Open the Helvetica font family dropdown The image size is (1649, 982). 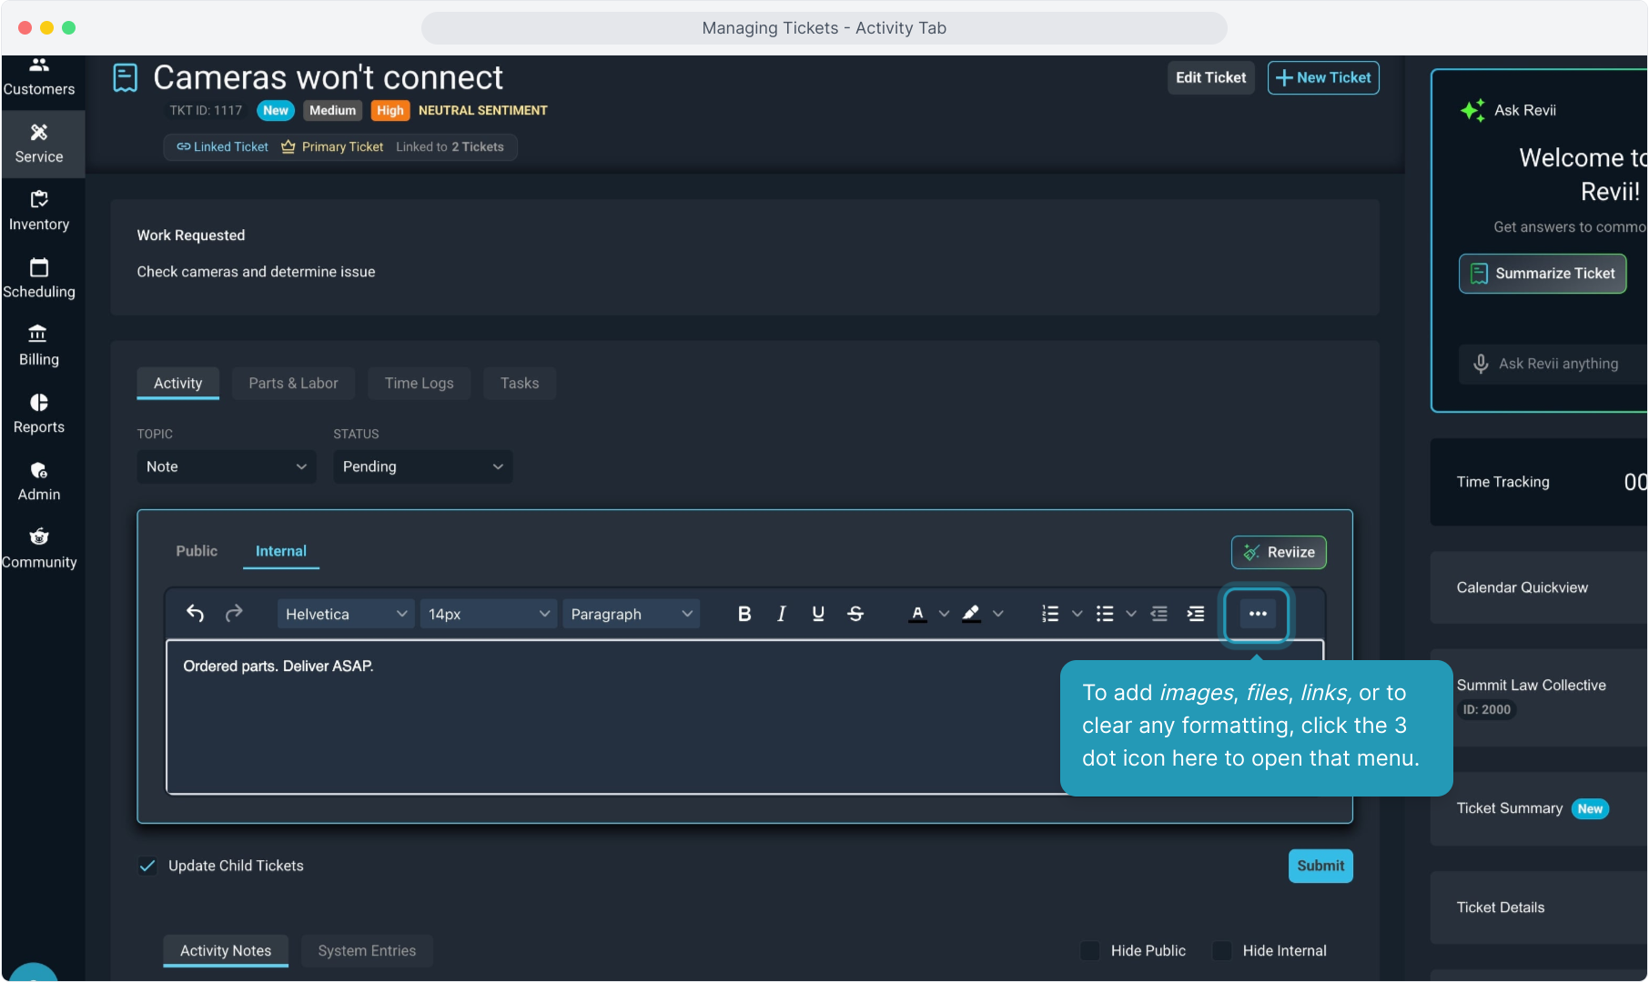[345, 614]
